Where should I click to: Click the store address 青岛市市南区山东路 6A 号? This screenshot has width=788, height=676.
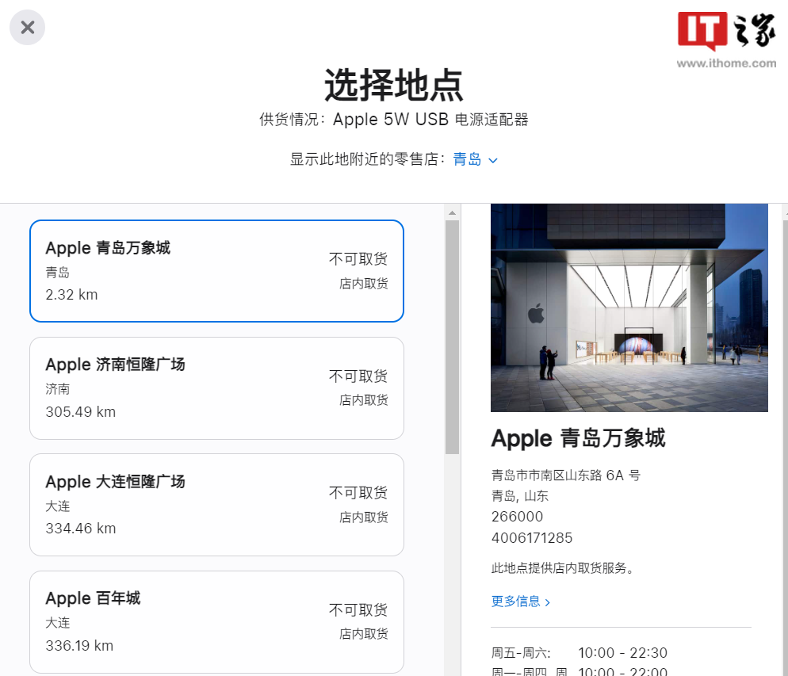click(x=566, y=475)
